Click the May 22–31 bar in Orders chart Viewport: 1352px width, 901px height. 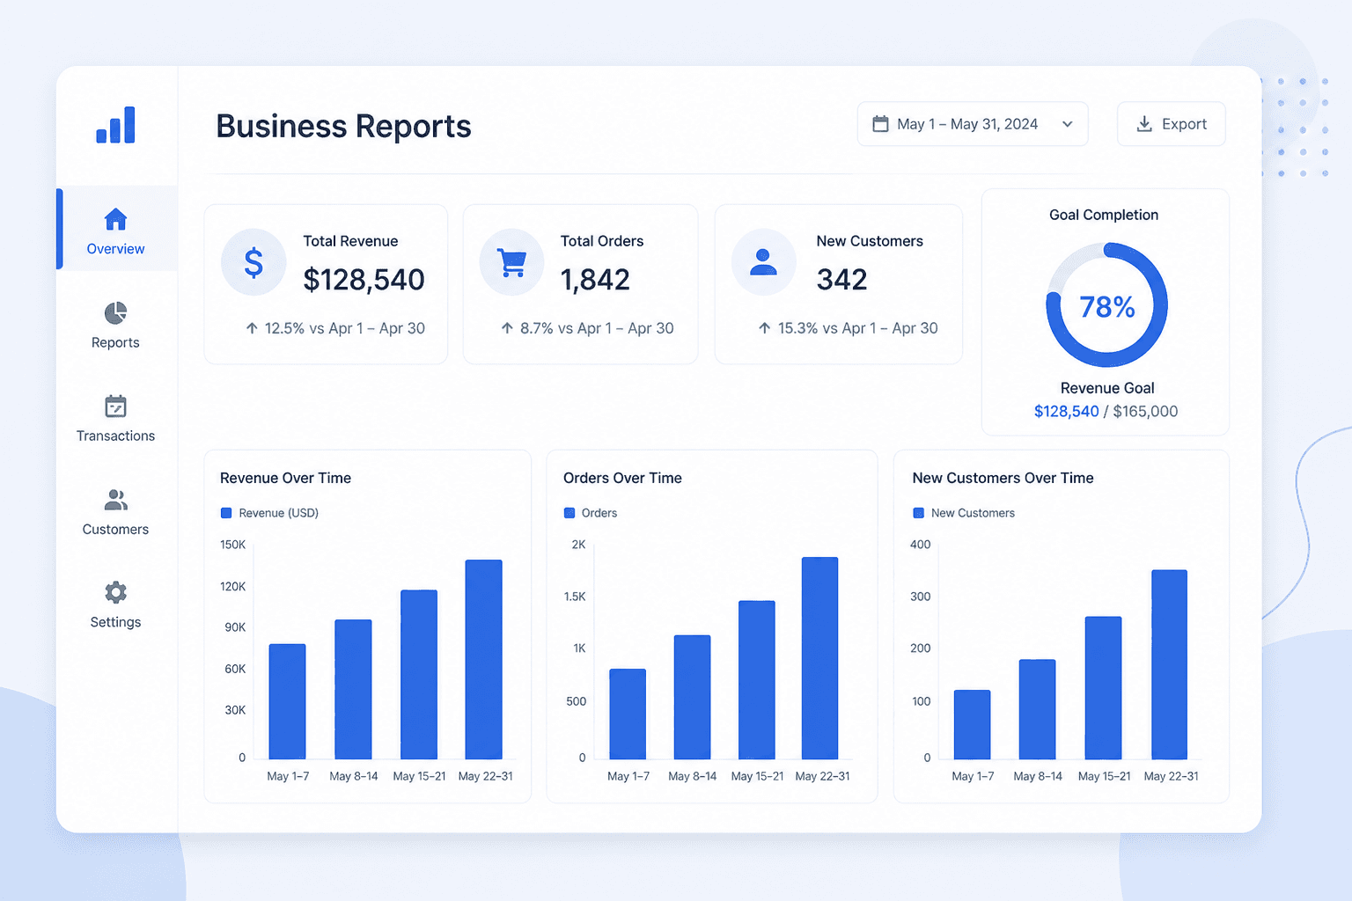pyautogui.click(x=820, y=658)
